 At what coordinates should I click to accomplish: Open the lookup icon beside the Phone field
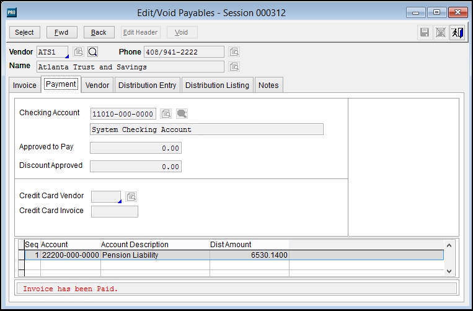pos(234,52)
